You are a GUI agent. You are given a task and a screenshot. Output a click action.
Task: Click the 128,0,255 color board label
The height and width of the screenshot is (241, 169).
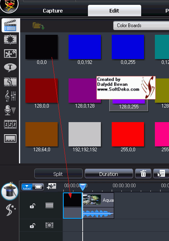pos(129,107)
